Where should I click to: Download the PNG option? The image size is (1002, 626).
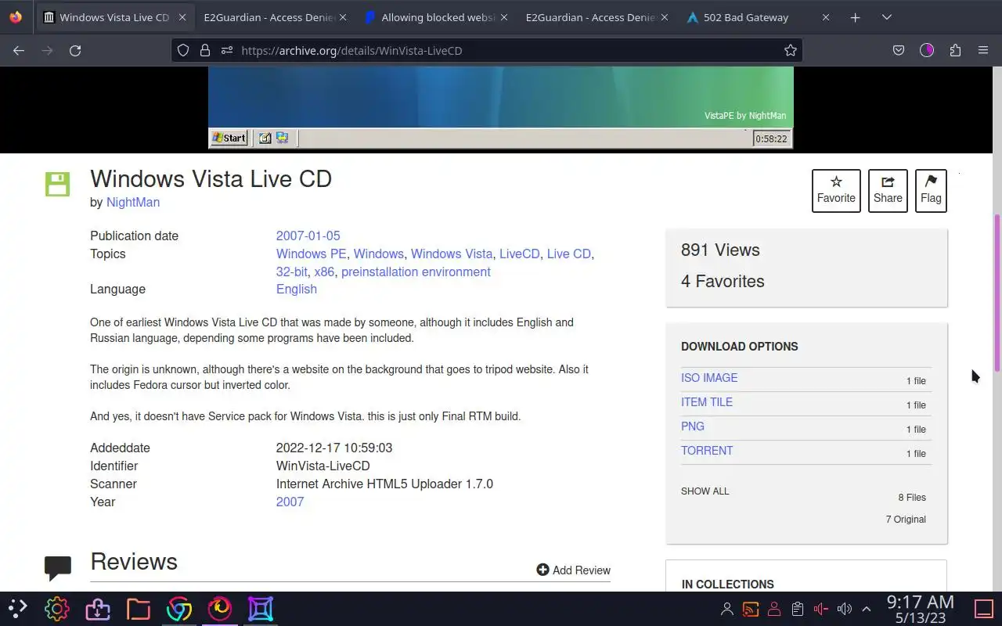(693, 426)
